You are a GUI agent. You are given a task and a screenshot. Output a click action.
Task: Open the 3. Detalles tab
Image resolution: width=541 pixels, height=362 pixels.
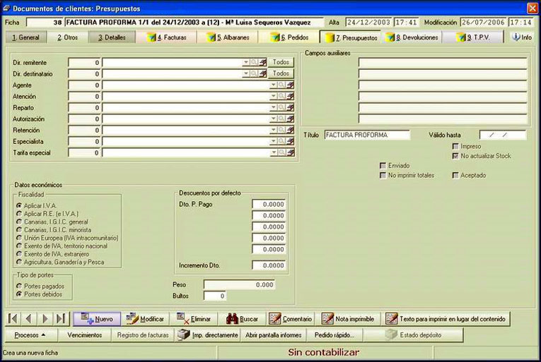(x=112, y=37)
